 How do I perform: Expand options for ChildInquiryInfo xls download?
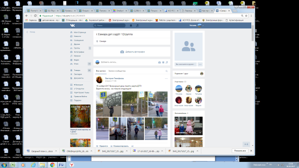[92, 151]
